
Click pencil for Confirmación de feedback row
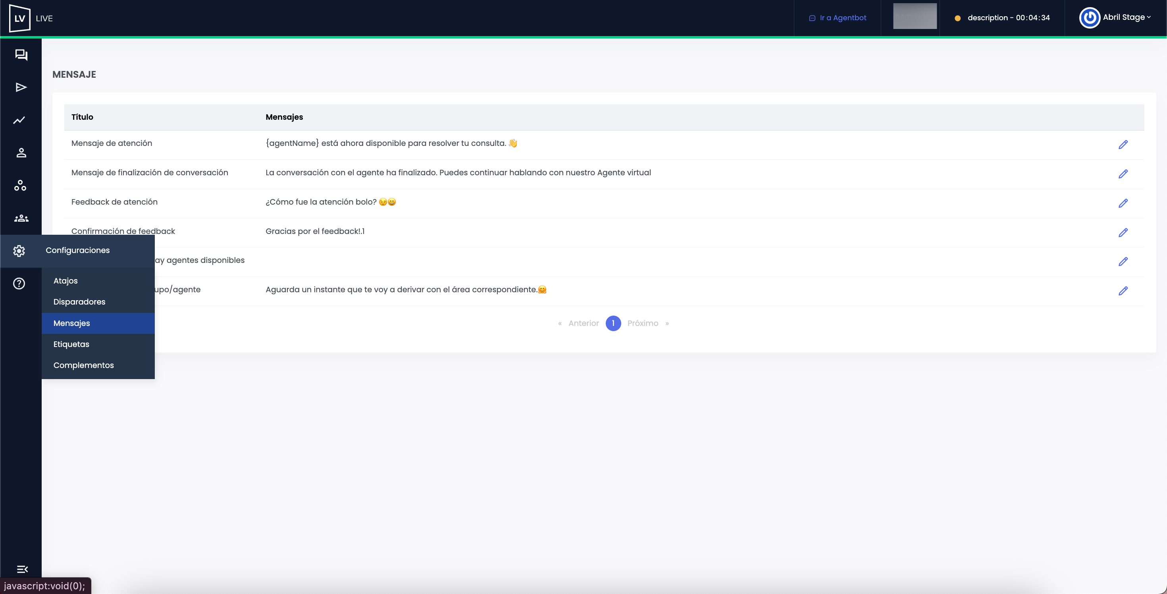click(x=1123, y=232)
